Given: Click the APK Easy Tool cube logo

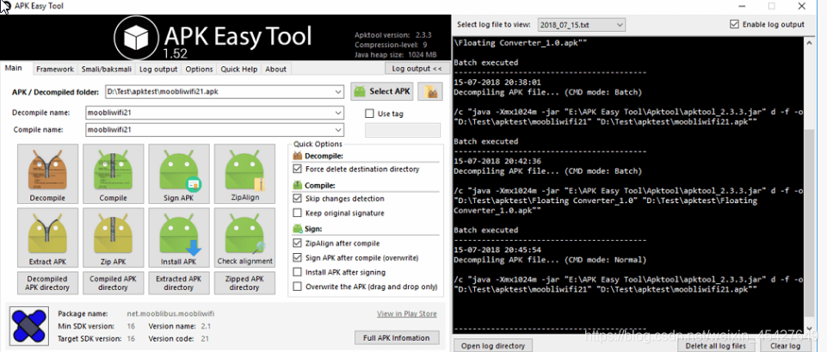Looking at the screenshot, I should pos(135,36).
